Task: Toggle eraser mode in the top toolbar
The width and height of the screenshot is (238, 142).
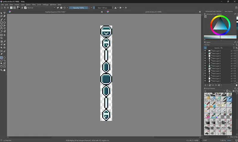Action: pyautogui.click(x=58, y=8)
